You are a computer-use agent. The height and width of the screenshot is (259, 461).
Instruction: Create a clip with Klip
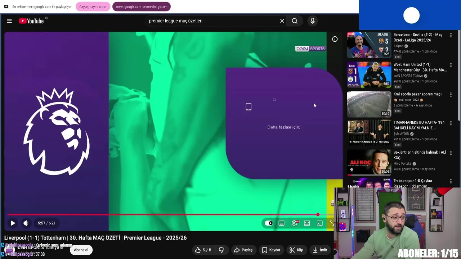point(296,250)
